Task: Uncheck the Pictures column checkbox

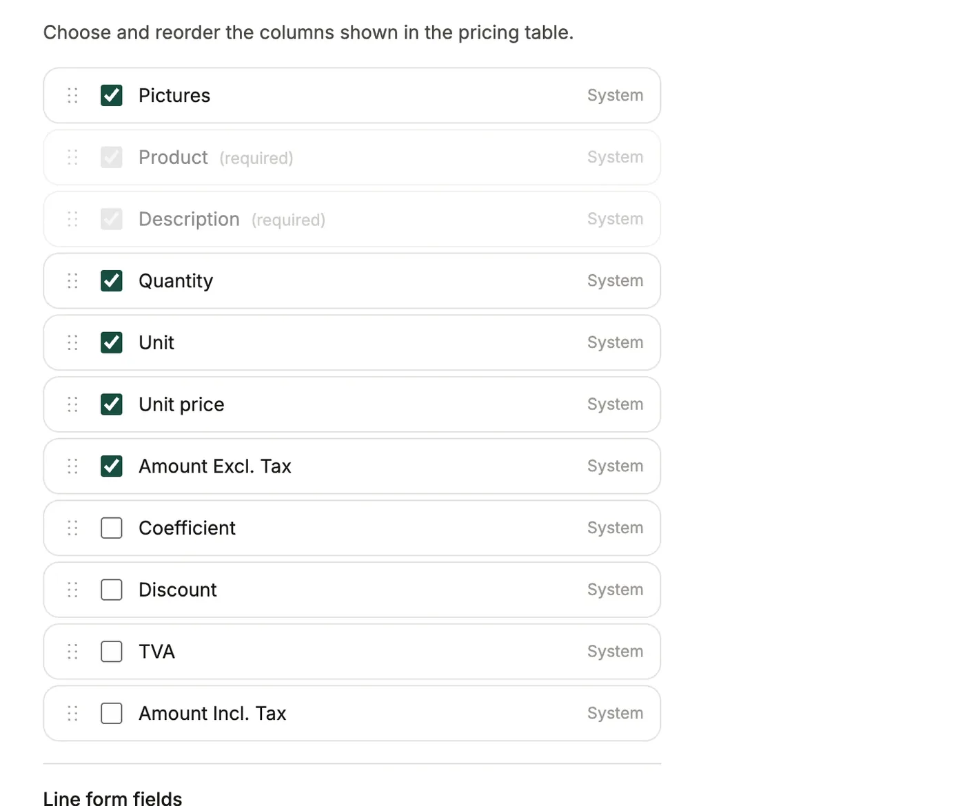Action: click(112, 95)
